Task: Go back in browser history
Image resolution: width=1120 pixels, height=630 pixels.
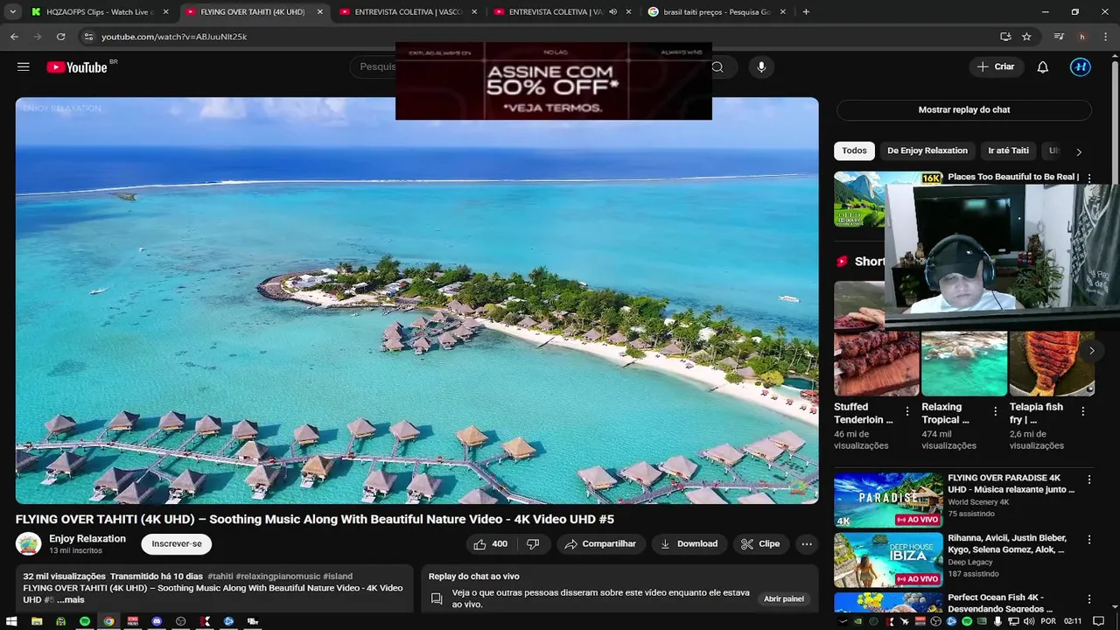Action: coord(14,37)
